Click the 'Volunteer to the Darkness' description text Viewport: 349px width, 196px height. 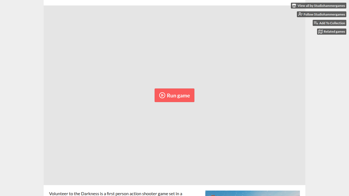pyautogui.click(x=116, y=194)
